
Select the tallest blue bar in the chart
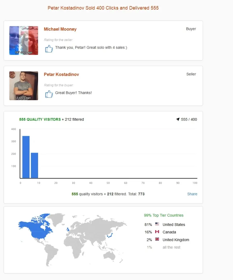[26, 157]
